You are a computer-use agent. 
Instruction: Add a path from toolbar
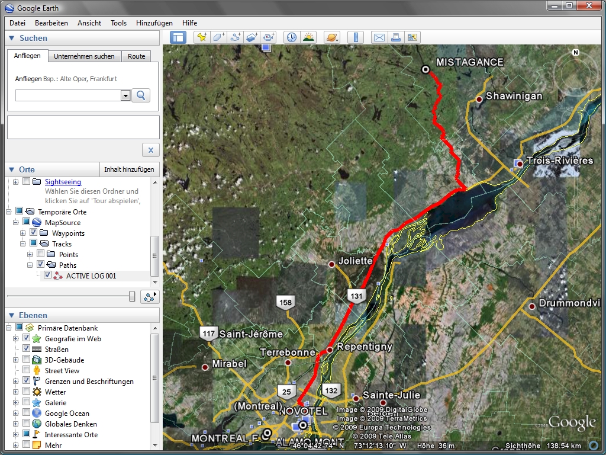(x=235, y=37)
